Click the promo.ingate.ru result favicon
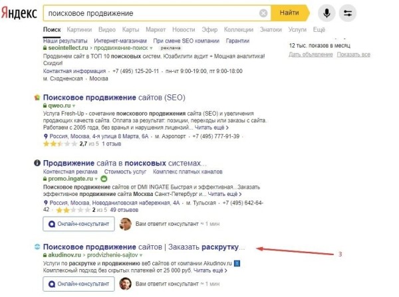This screenshot has width=399, height=297. 37,163
